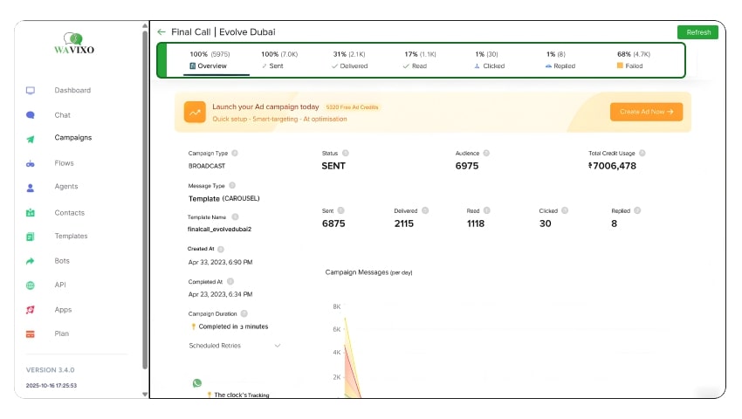Click the sidebar vertical scrollbar
This screenshot has width=742, height=419.
tap(145, 192)
